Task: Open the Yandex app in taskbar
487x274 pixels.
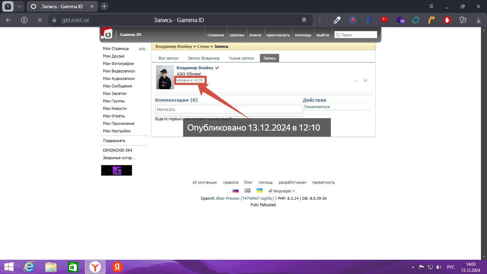Action: 117,267
